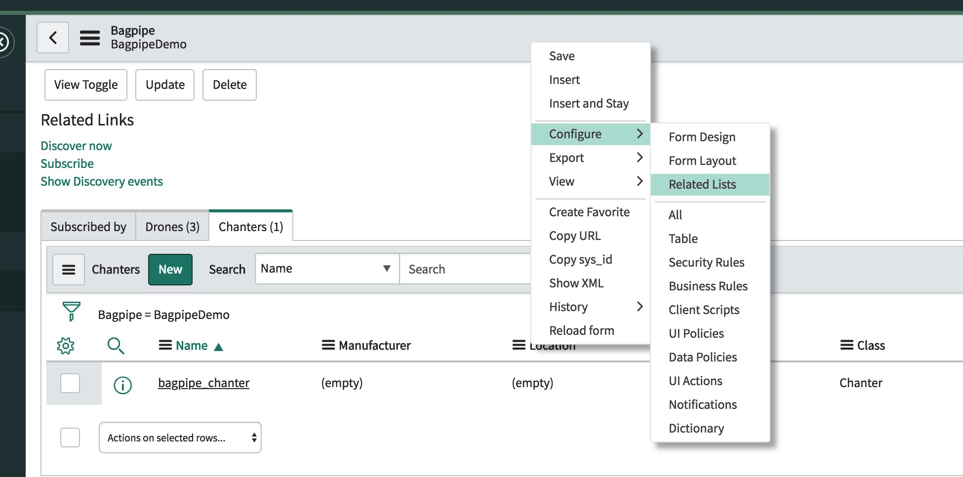Toggle column search magnifier icon

pyautogui.click(x=116, y=346)
